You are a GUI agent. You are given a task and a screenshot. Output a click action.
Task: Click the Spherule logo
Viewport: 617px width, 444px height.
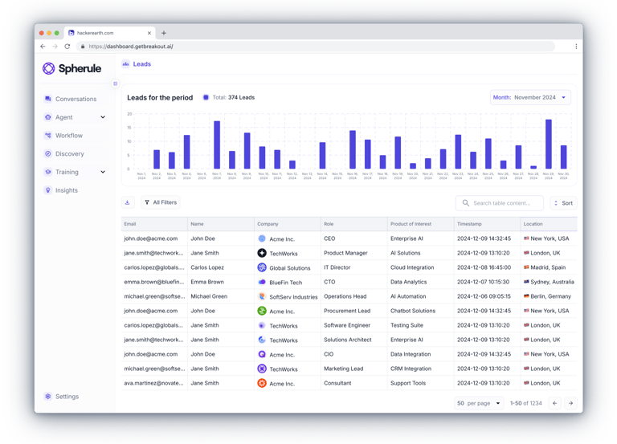(x=72, y=68)
